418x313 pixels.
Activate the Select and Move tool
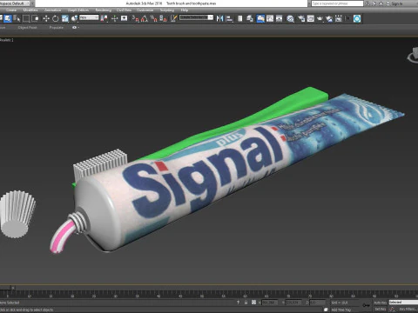click(46, 19)
